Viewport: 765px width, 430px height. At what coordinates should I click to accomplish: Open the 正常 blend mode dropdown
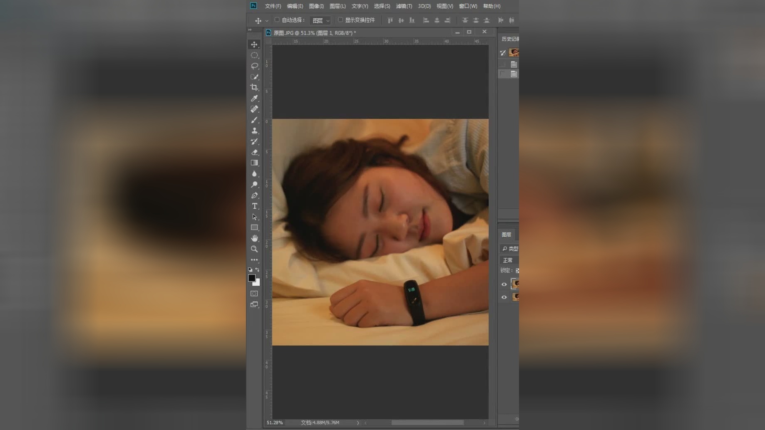tap(509, 260)
